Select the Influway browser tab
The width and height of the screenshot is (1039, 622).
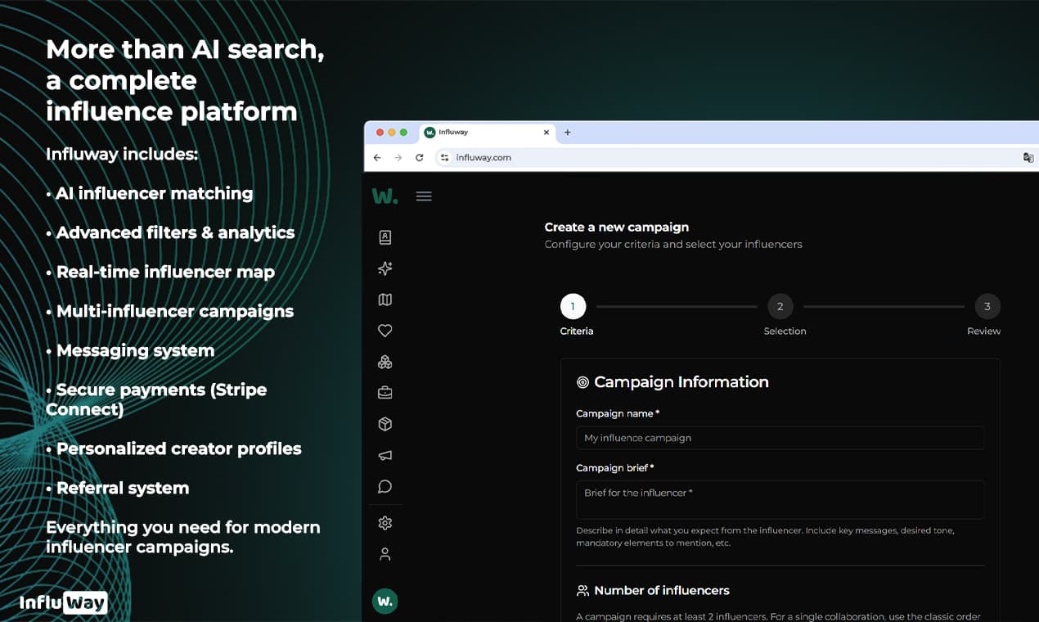488,133
